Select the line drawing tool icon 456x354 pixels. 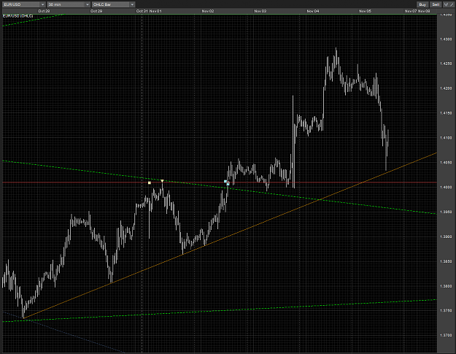coord(452,4)
